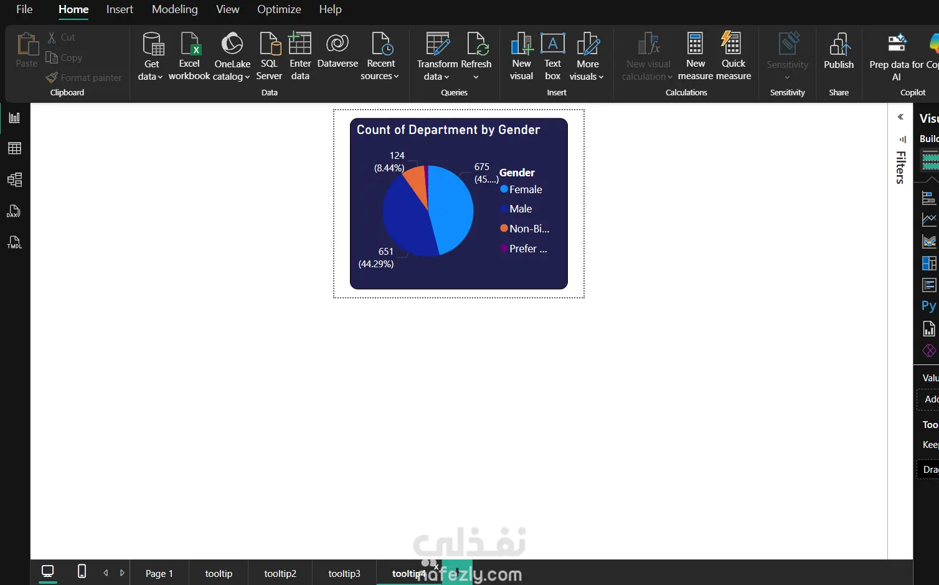Insert a New visual
939x585 pixels.
[521, 57]
